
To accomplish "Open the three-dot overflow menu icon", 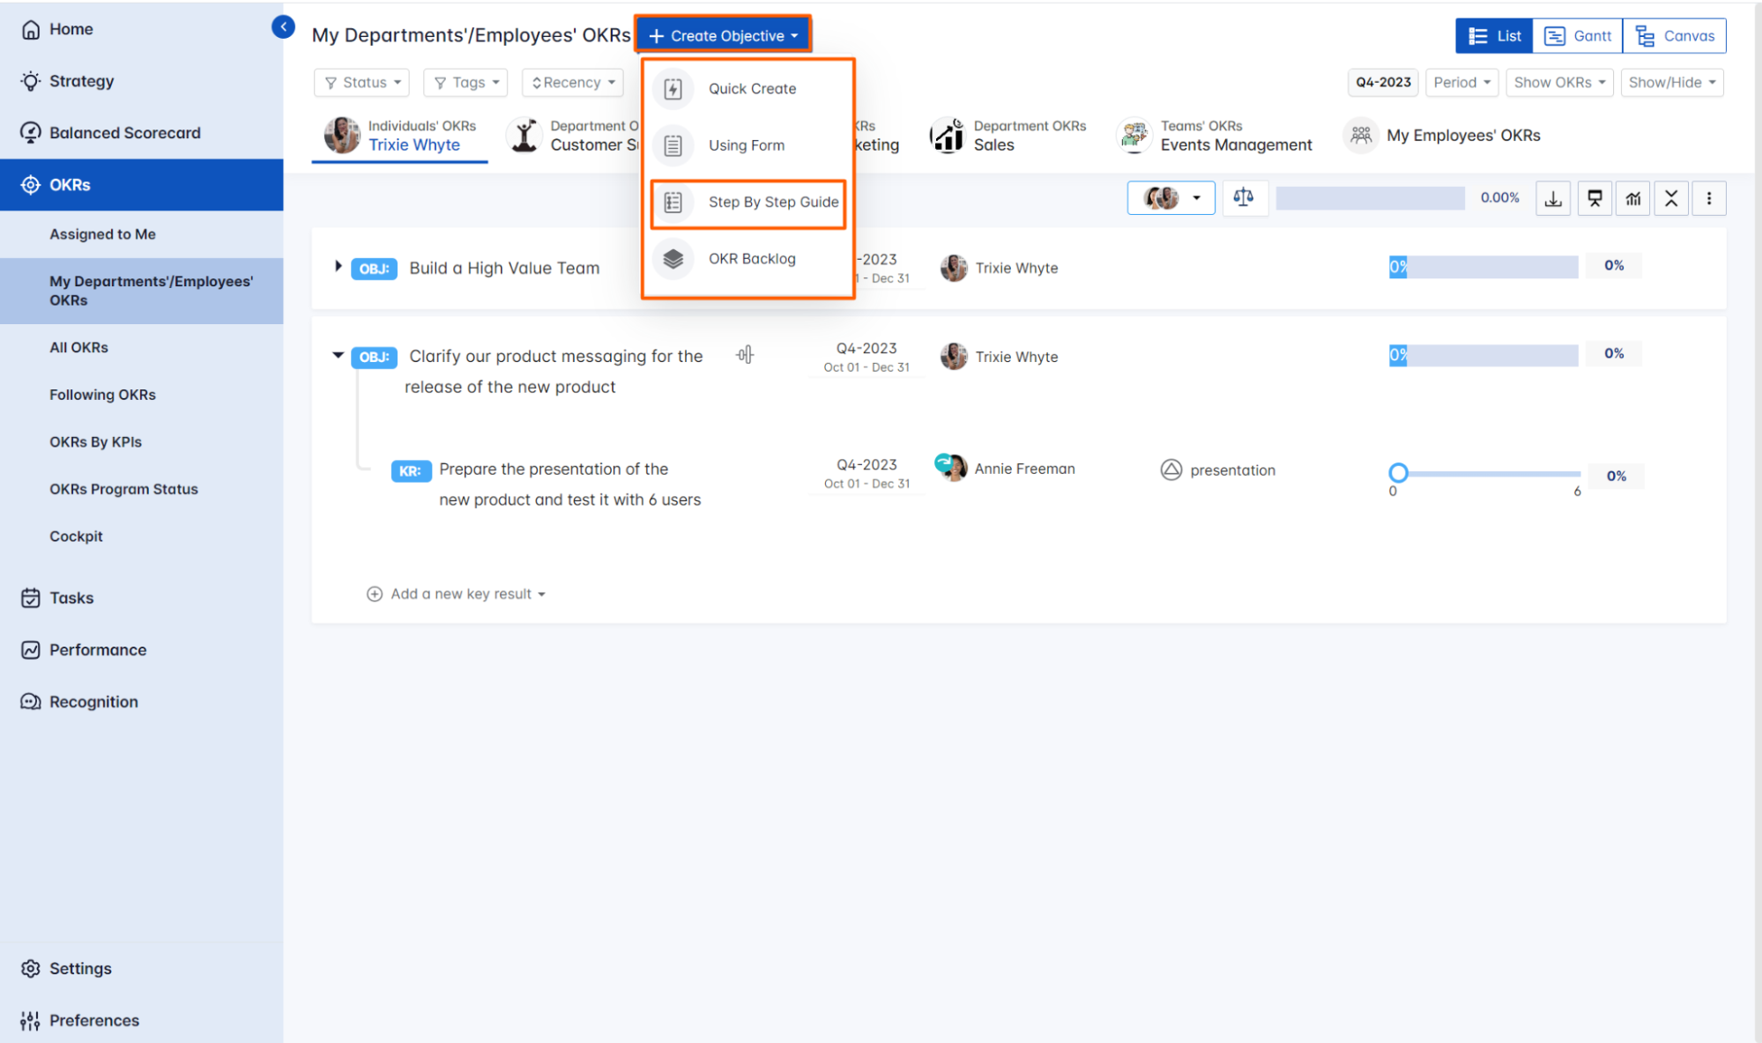I will pos(1709,197).
